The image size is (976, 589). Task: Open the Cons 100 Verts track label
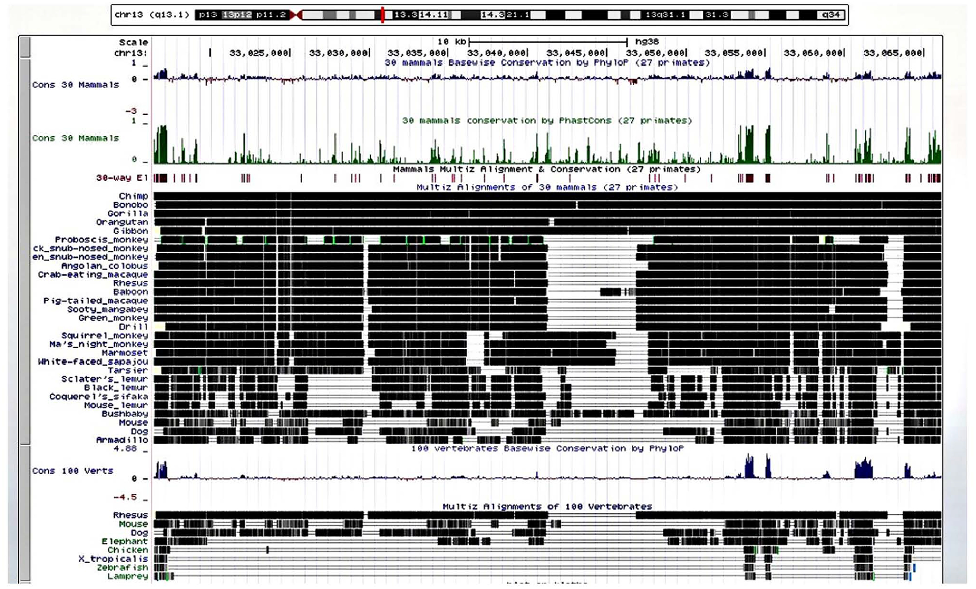pos(72,471)
